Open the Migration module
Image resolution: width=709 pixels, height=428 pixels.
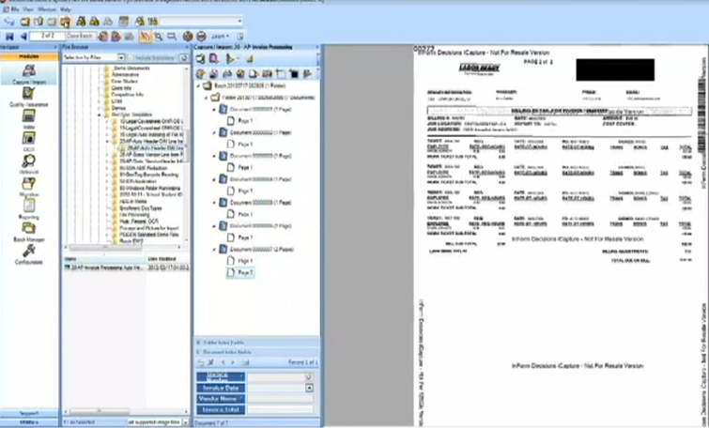28,187
